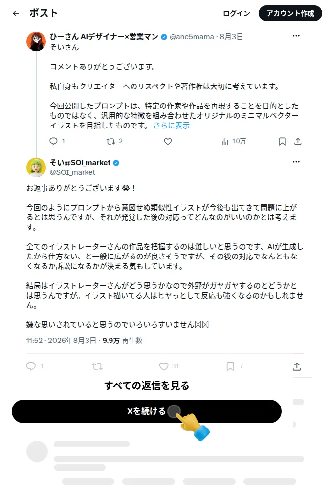Like the main post with 31 likes
330x492 pixels.
[x=164, y=366]
